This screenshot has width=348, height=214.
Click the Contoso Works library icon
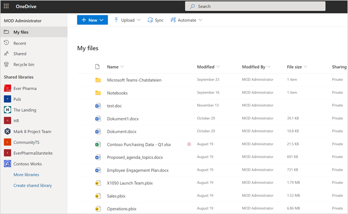tap(8, 164)
